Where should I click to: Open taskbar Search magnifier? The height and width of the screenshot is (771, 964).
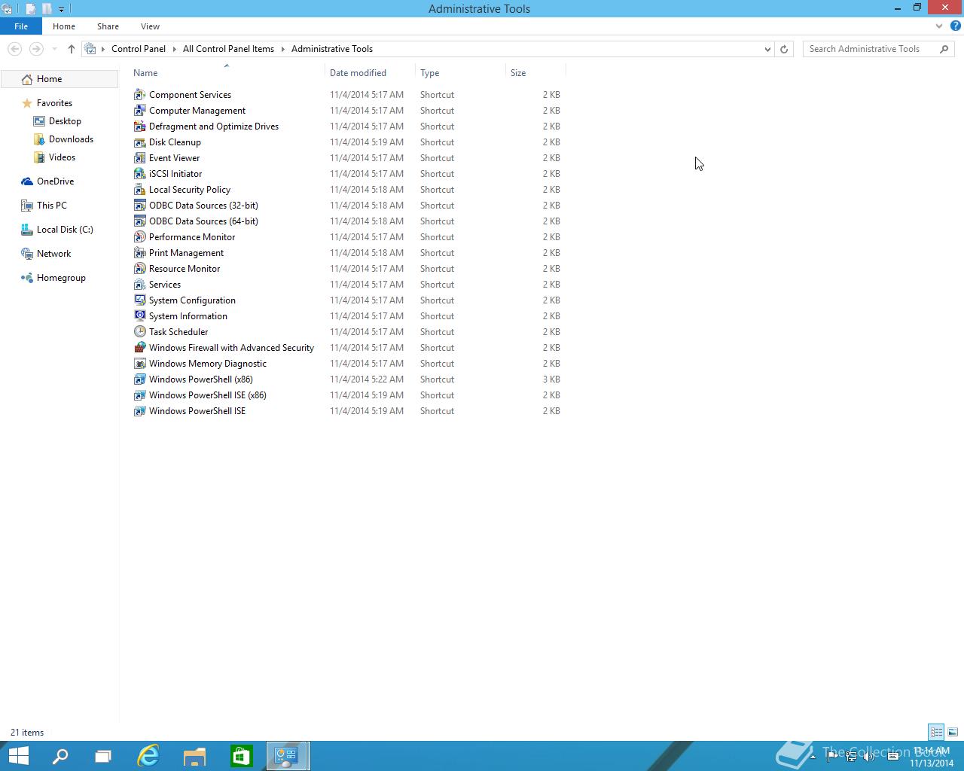[59, 756]
